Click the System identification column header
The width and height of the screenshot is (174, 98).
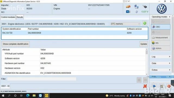pos(11,29)
